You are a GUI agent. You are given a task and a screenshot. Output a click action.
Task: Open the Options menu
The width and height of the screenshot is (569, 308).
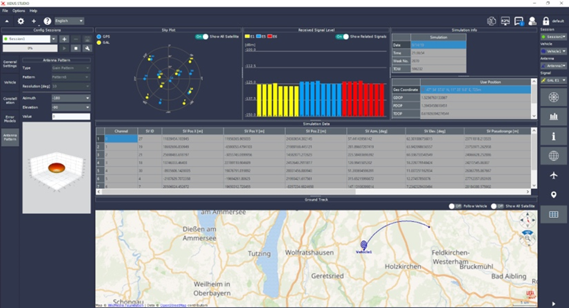click(18, 11)
